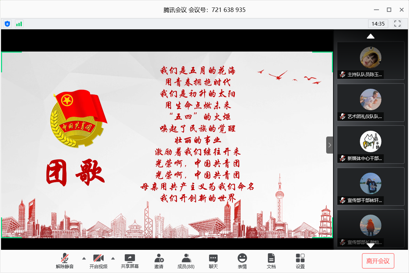Expand video options arrow beside 开启视频

tap(113, 258)
